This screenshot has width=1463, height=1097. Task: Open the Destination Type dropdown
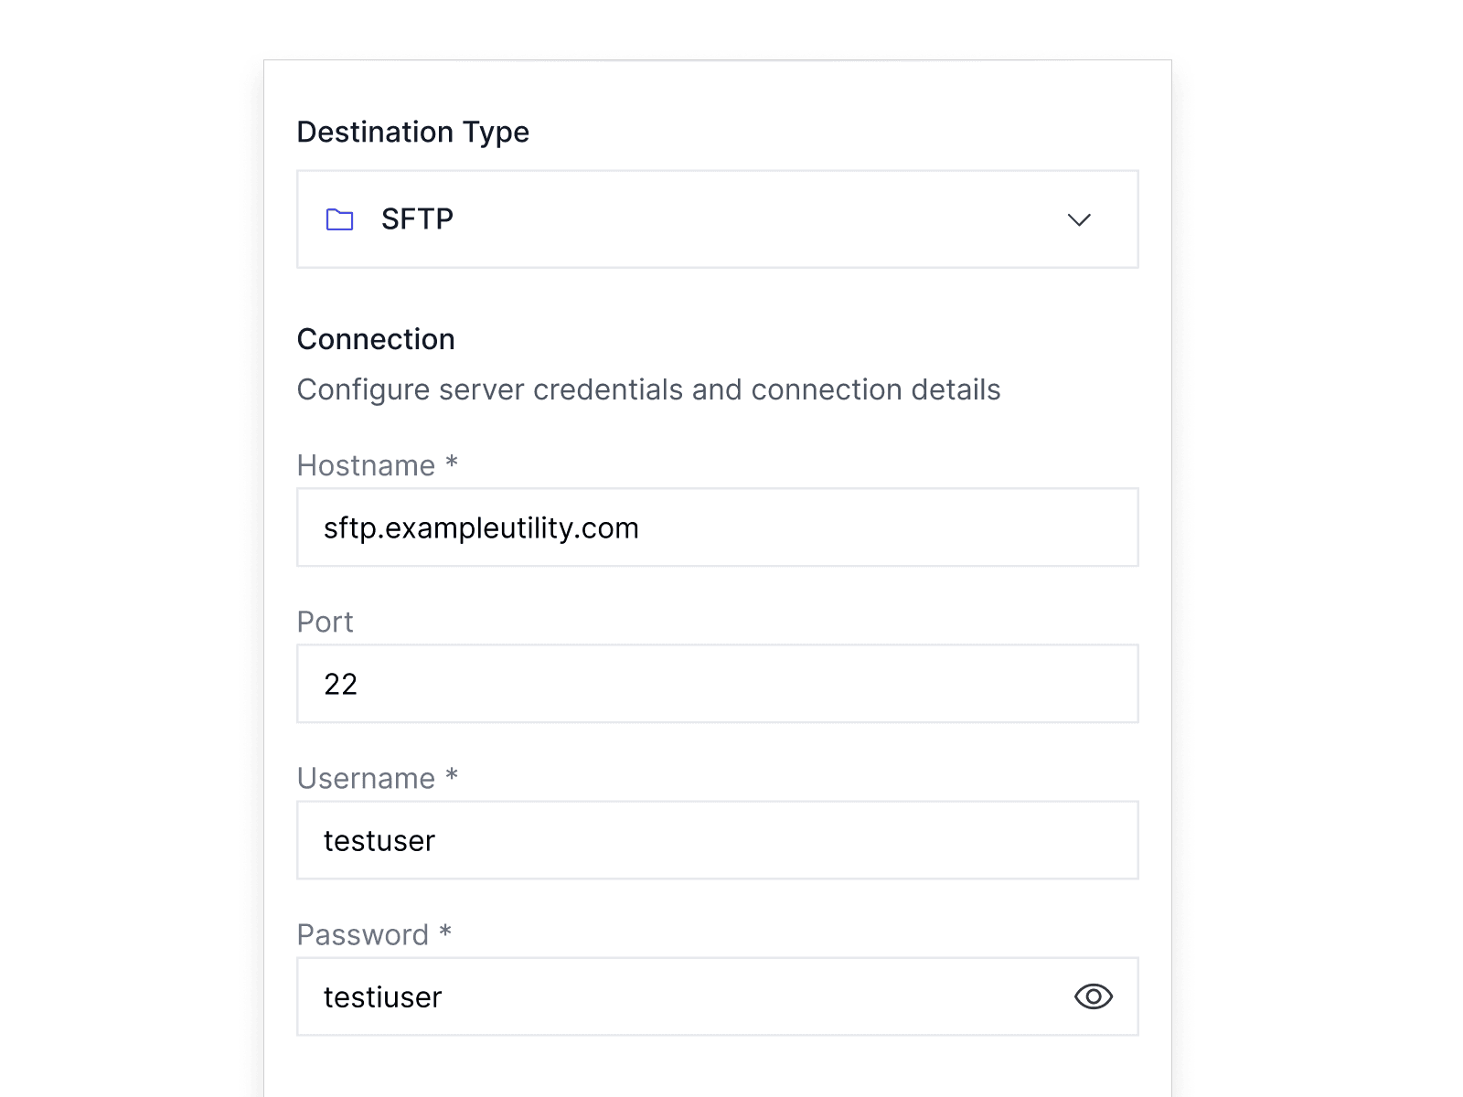[717, 219]
